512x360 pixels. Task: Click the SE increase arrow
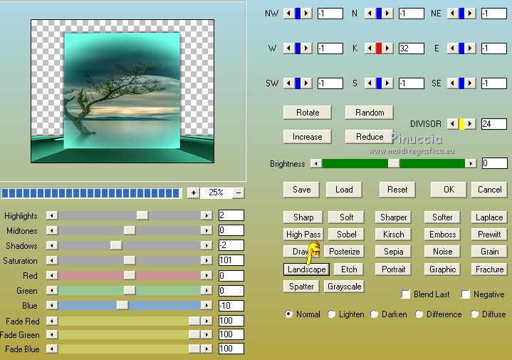click(x=470, y=83)
